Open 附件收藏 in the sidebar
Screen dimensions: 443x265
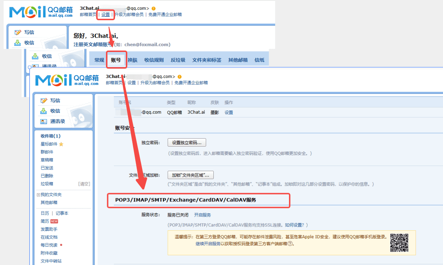tap(49, 253)
